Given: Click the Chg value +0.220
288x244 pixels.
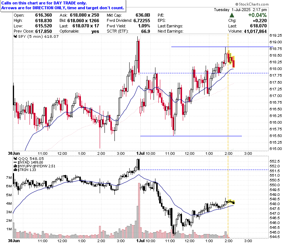Looking at the screenshot, I should click(260, 20).
